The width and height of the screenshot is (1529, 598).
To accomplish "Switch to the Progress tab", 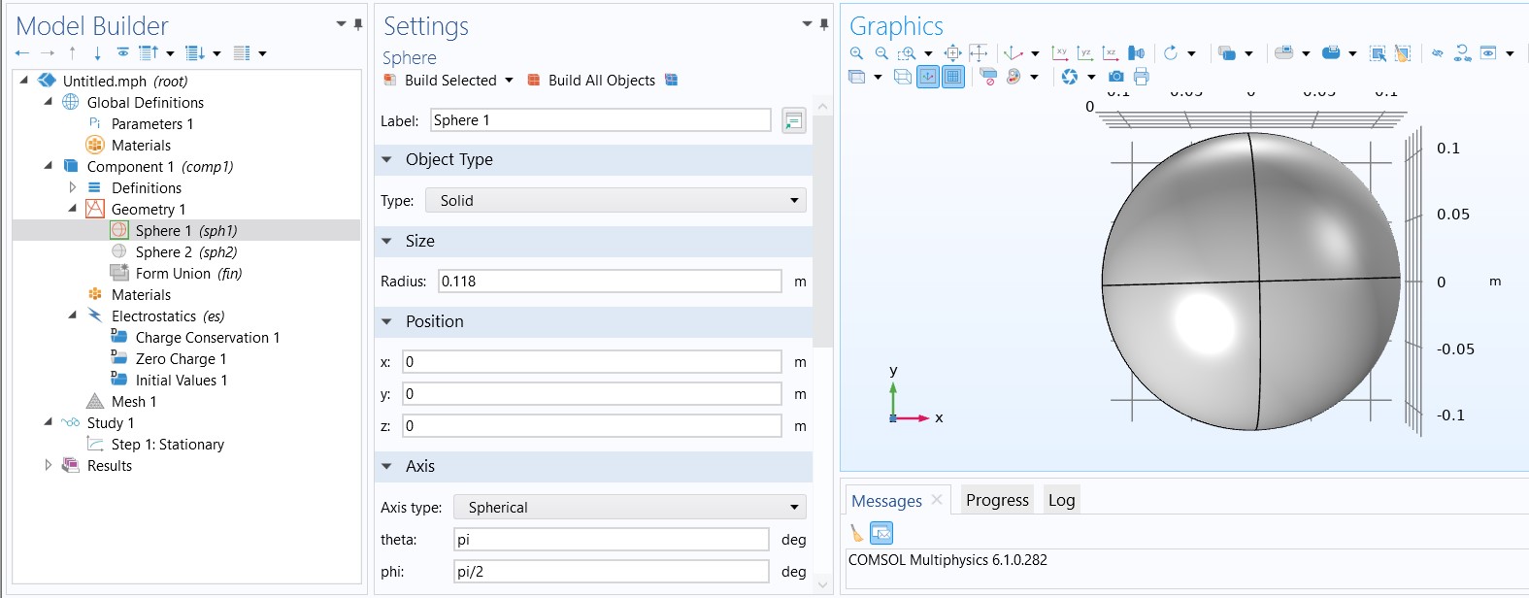I will (997, 500).
